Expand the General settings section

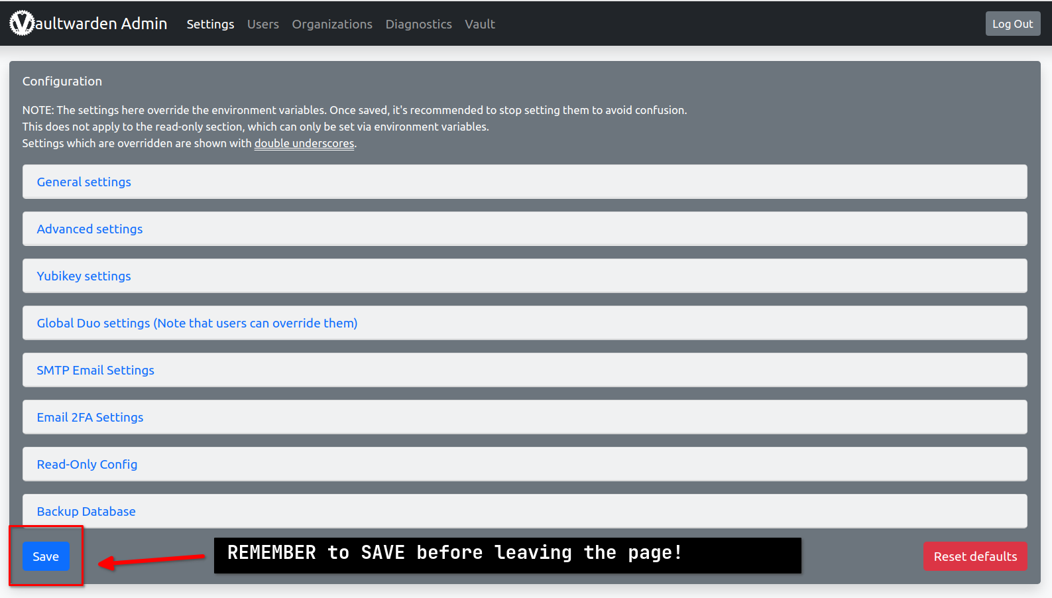click(84, 182)
